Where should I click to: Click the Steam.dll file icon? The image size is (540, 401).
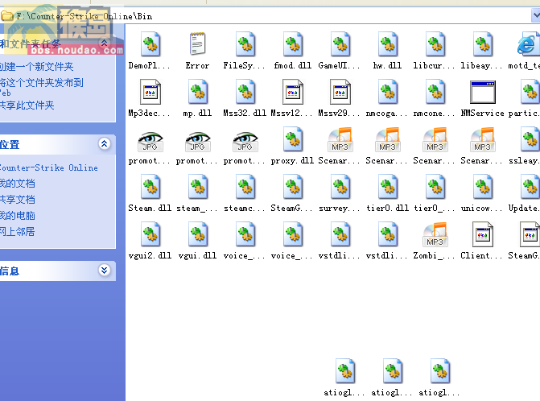(150, 187)
